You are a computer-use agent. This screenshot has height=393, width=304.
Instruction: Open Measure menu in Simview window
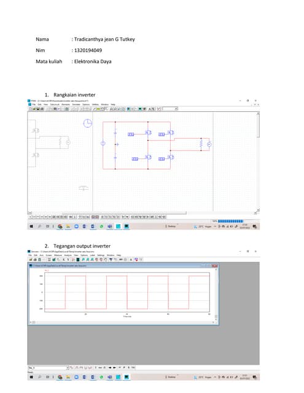click(x=58, y=255)
